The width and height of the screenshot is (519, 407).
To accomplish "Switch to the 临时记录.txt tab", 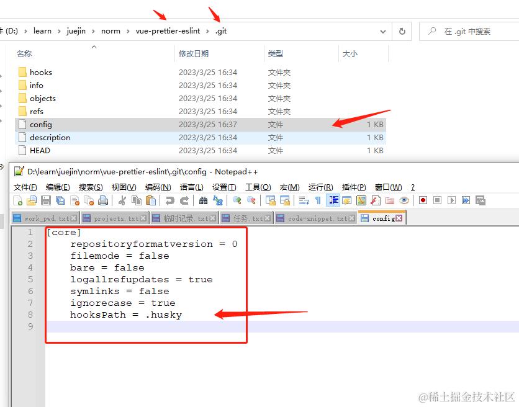I will [184, 218].
